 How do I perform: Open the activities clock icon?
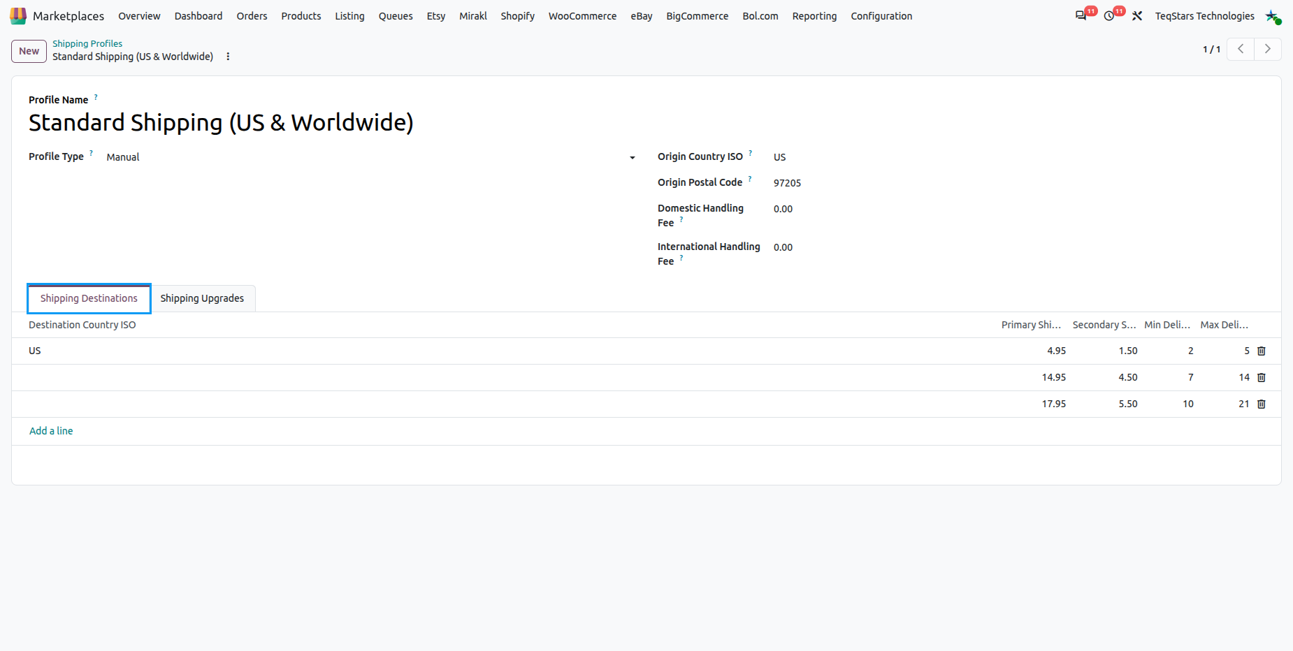tap(1109, 15)
